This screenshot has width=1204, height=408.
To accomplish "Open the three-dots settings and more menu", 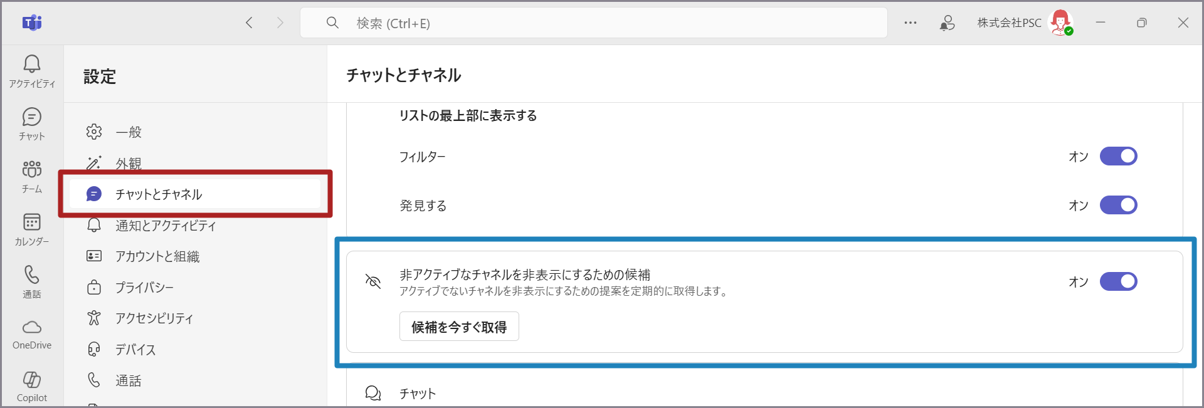I will pos(911,23).
